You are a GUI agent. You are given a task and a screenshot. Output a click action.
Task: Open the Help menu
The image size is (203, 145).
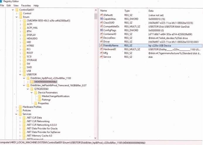36,6
